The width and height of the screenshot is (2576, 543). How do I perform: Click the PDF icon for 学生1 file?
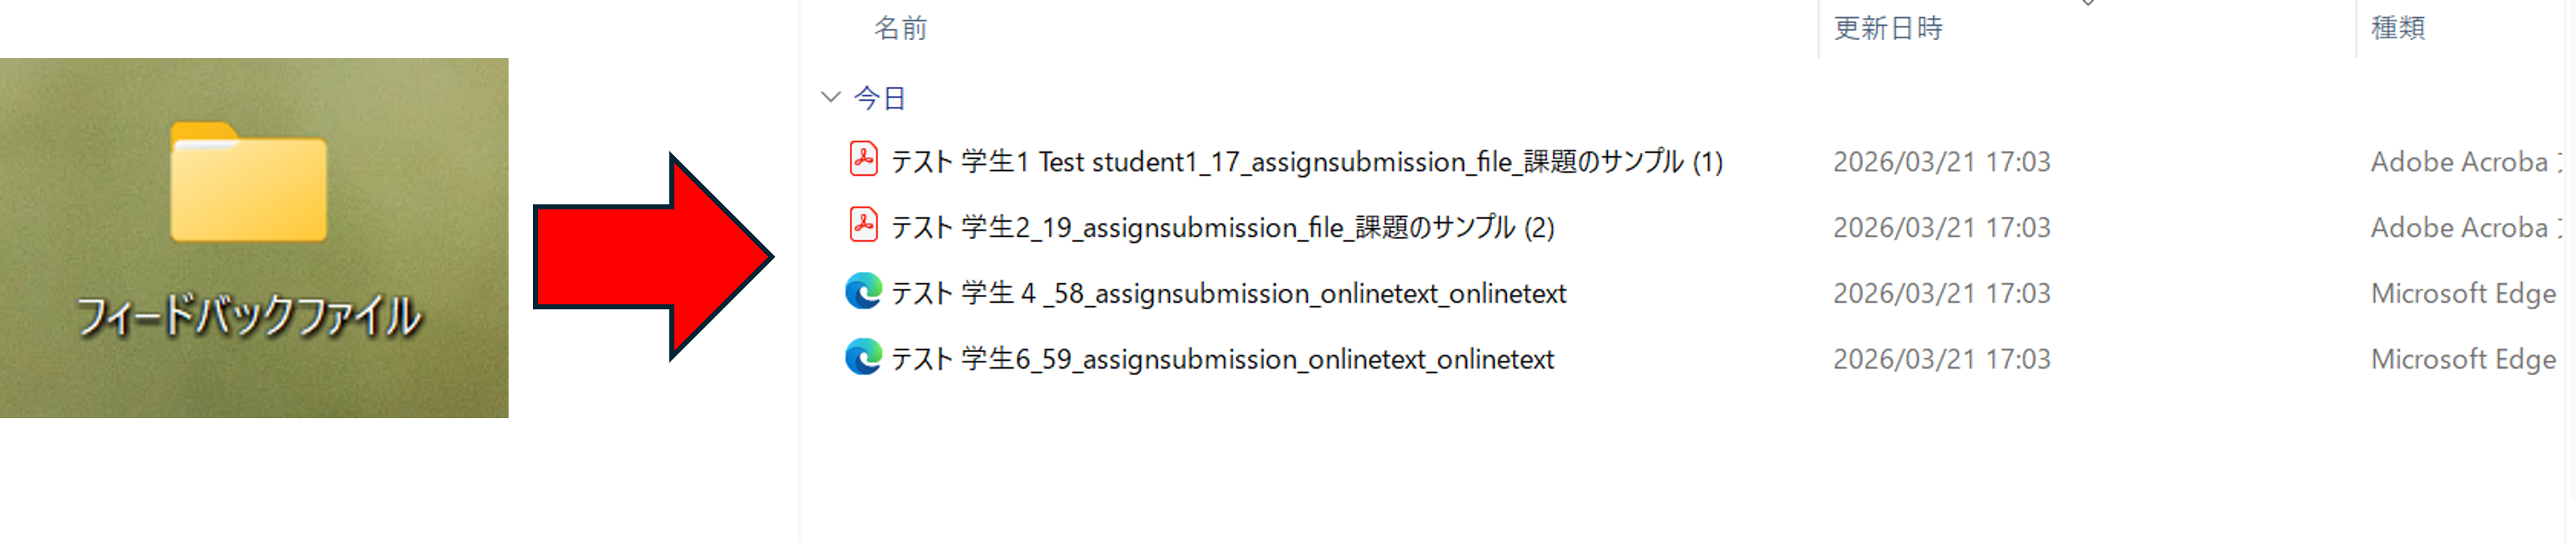click(x=863, y=160)
